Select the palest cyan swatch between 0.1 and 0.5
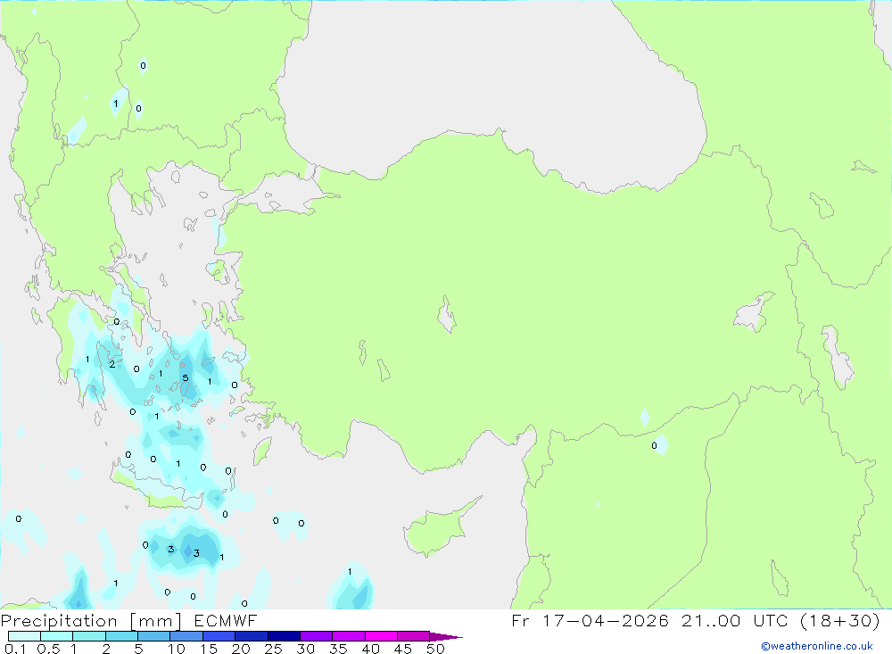Image resolution: width=892 pixels, height=654 pixels. 24,636
